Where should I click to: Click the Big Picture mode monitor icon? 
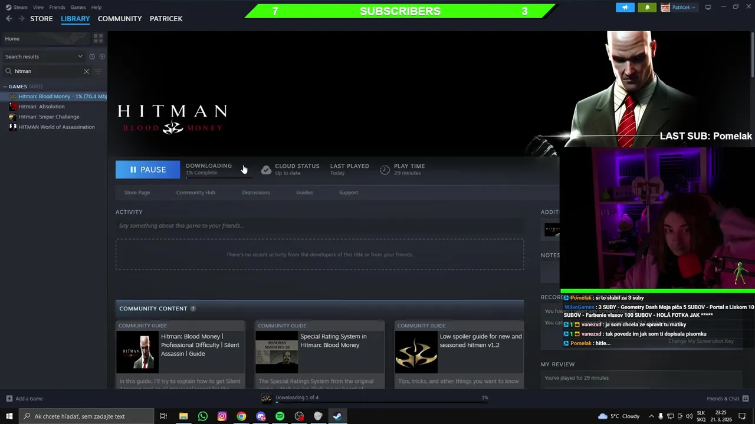708,7
